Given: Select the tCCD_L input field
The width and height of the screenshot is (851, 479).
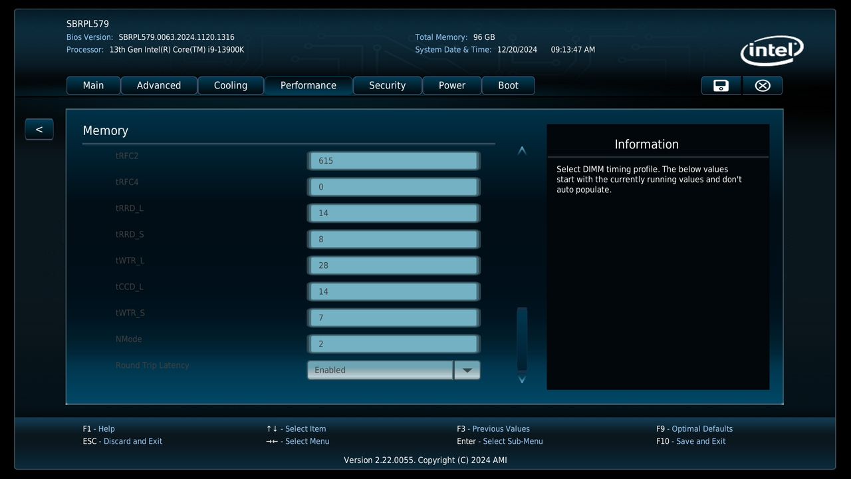Looking at the screenshot, I should point(394,291).
